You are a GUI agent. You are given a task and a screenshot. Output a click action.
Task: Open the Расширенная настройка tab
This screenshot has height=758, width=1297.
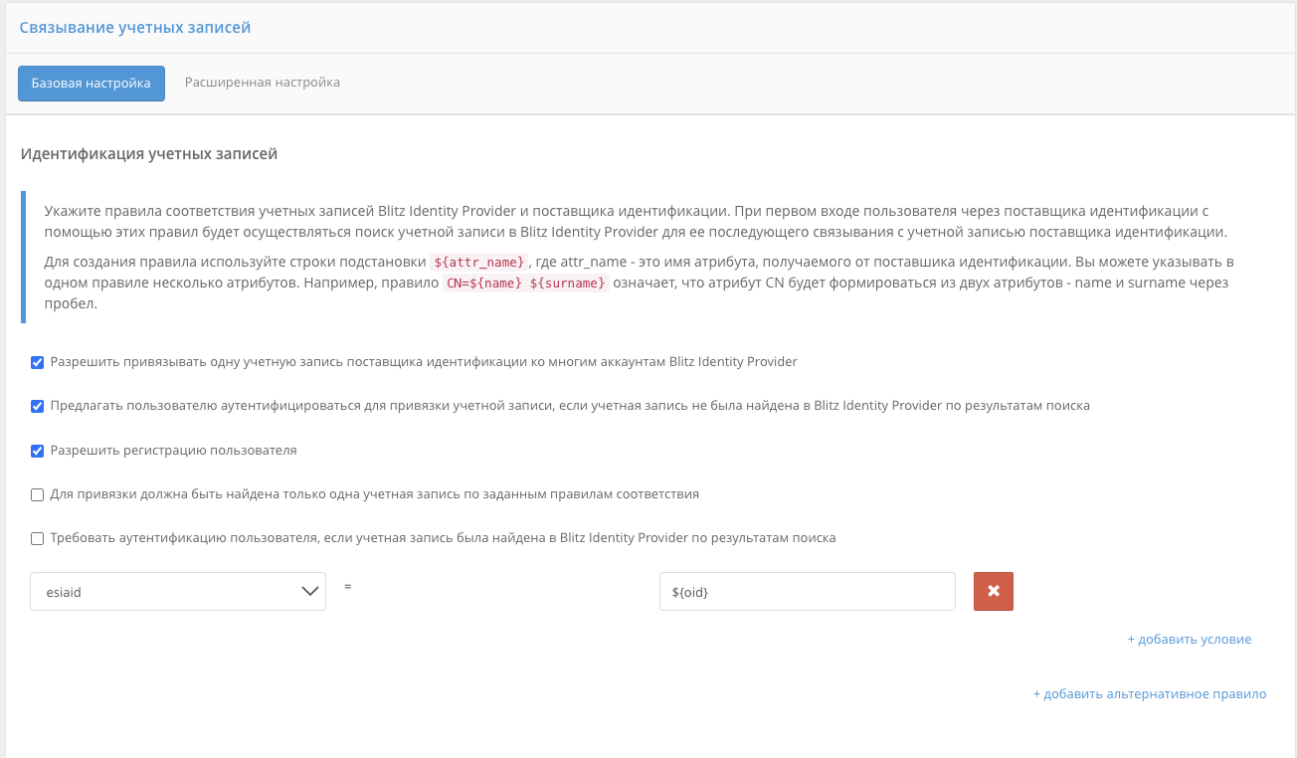coord(263,83)
